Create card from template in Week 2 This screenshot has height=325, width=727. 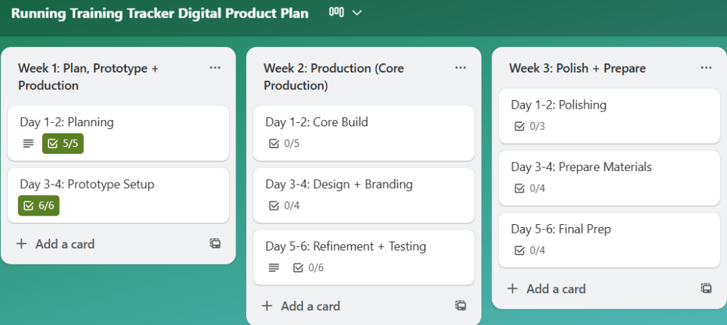[460, 306]
